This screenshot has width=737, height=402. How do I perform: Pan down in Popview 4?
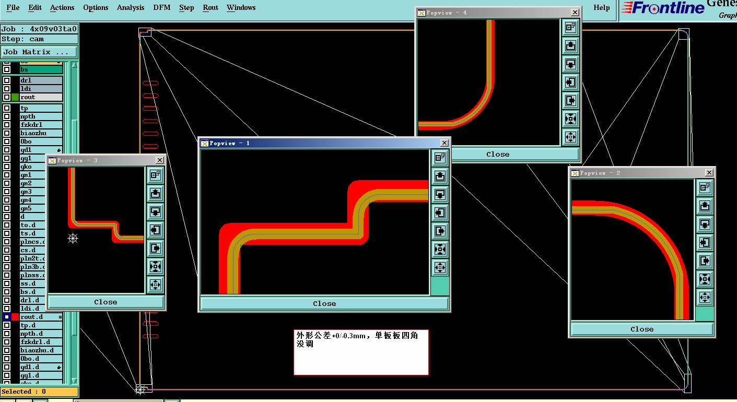click(x=570, y=64)
